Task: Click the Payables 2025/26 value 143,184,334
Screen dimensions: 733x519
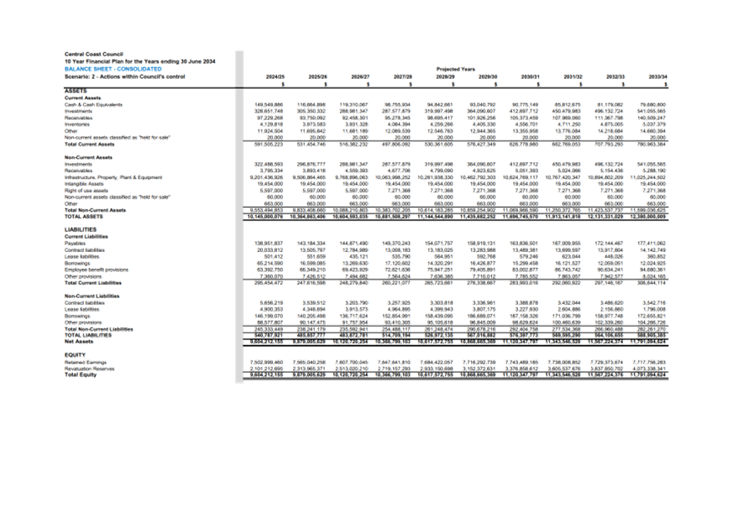Action: (x=312, y=244)
